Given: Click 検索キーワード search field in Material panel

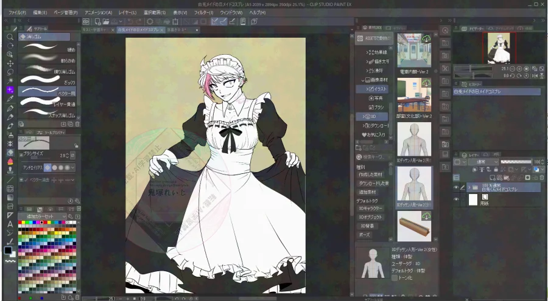Looking at the screenshot, I should [374, 157].
